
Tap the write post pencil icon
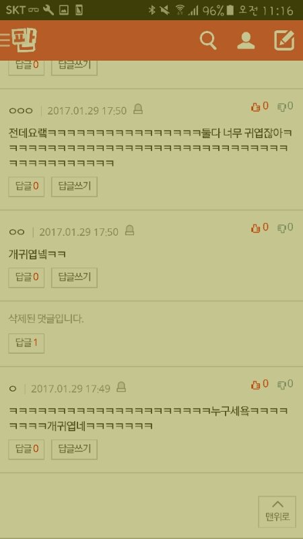click(284, 40)
